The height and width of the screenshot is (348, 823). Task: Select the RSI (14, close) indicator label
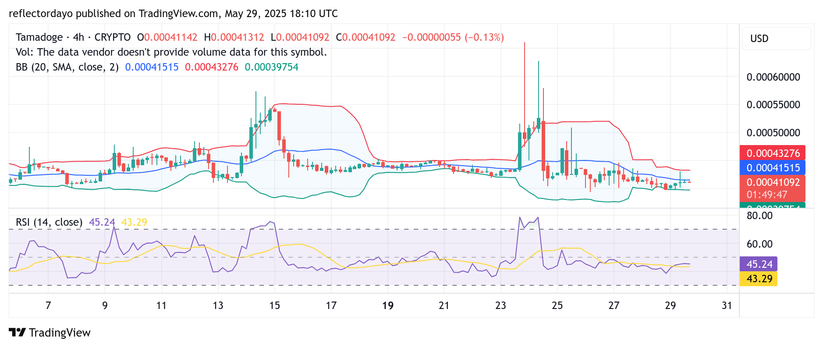pos(49,222)
